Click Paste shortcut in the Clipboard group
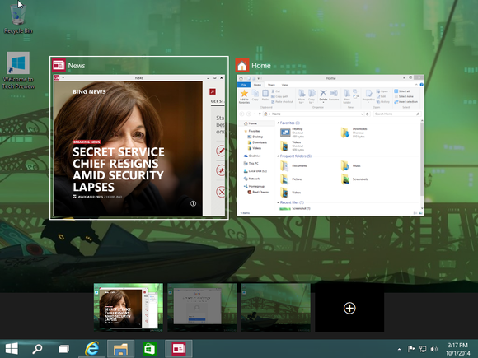The image size is (478, 358). (x=282, y=102)
